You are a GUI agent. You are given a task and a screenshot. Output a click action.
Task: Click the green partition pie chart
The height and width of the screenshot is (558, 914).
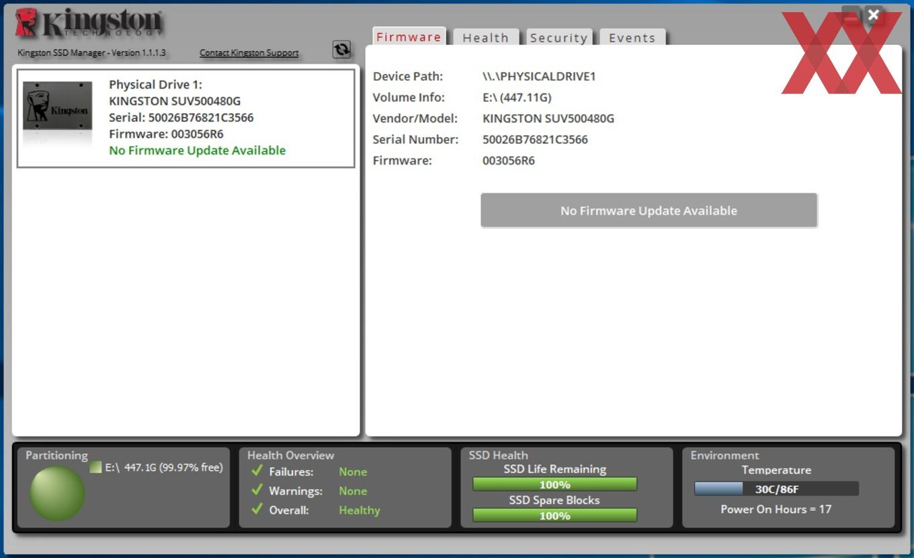pyautogui.click(x=57, y=494)
